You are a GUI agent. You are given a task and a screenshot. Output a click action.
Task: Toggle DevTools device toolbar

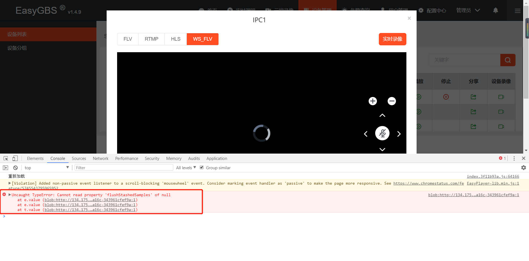(15, 159)
